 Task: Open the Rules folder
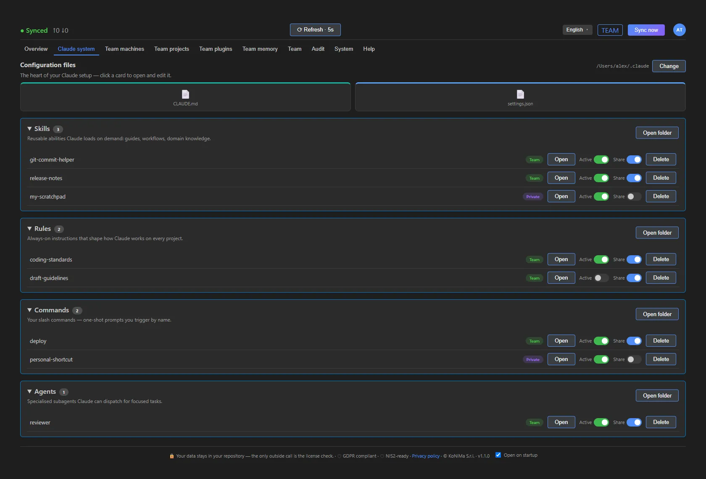[x=657, y=233]
